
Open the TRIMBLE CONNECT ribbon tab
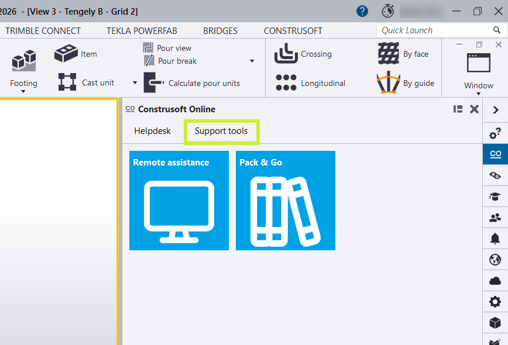(43, 31)
